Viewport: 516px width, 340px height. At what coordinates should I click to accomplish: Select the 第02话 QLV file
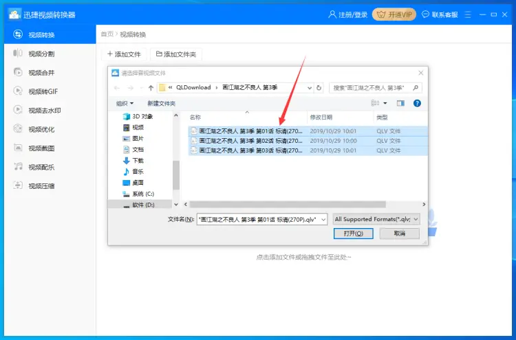pos(308,141)
